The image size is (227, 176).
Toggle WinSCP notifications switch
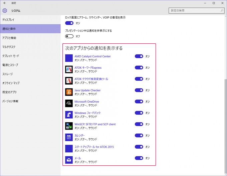139,124
